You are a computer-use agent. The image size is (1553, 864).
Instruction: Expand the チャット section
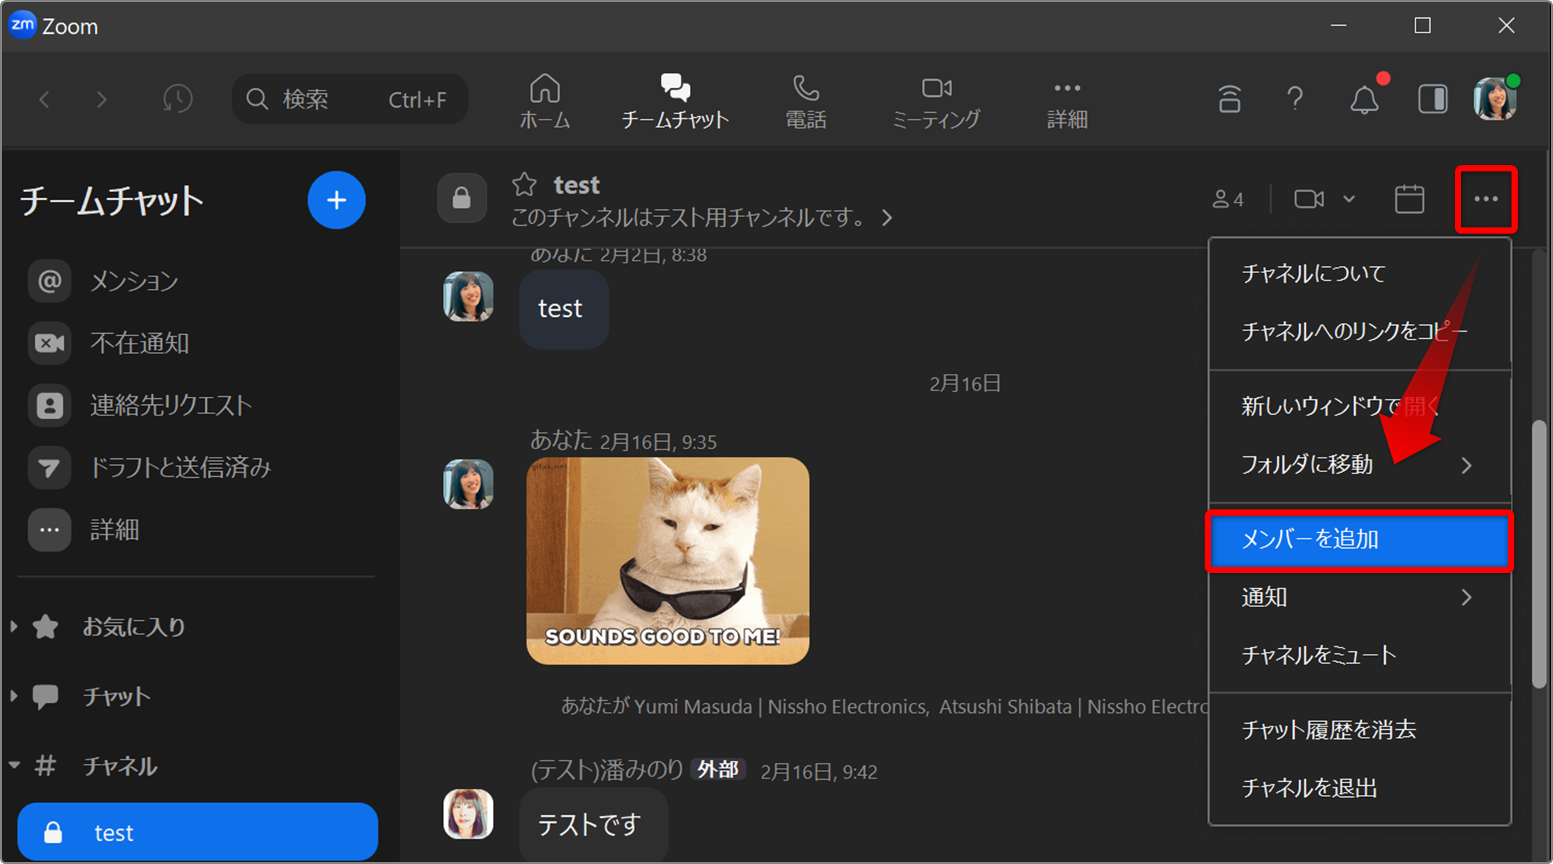(x=13, y=696)
